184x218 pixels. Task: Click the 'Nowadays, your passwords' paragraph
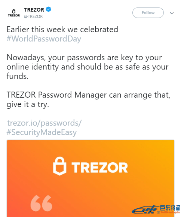pos(88,67)
